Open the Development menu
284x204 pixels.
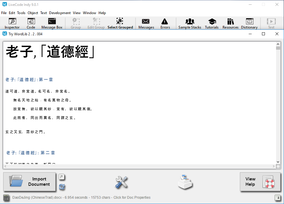pos(60,13)
